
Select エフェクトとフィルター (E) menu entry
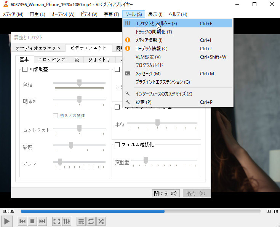point(178,23)
